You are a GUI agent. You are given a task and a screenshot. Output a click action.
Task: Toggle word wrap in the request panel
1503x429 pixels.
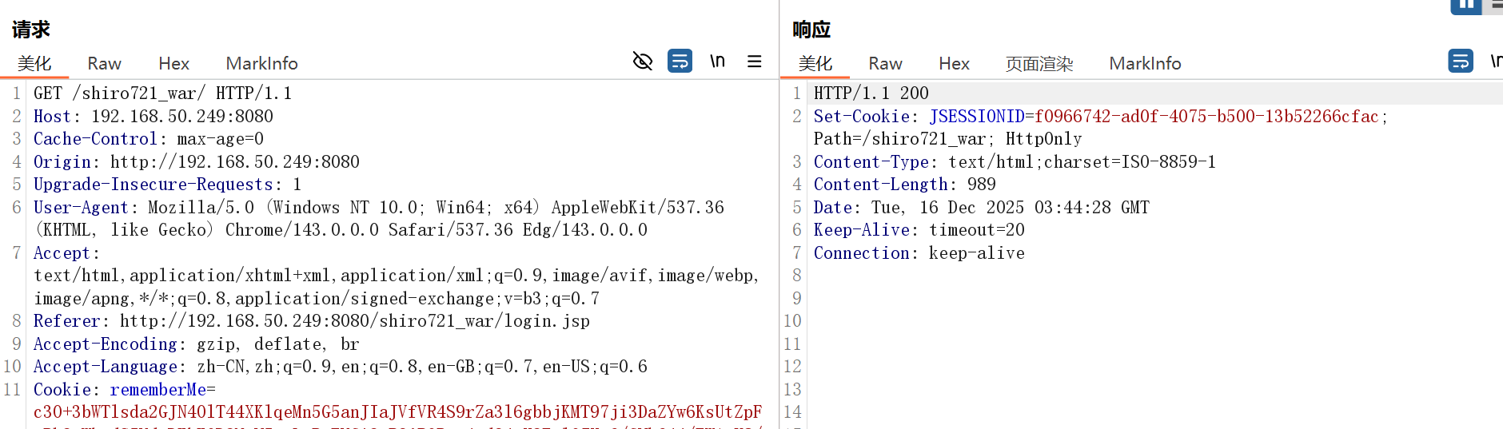point(680,62)
